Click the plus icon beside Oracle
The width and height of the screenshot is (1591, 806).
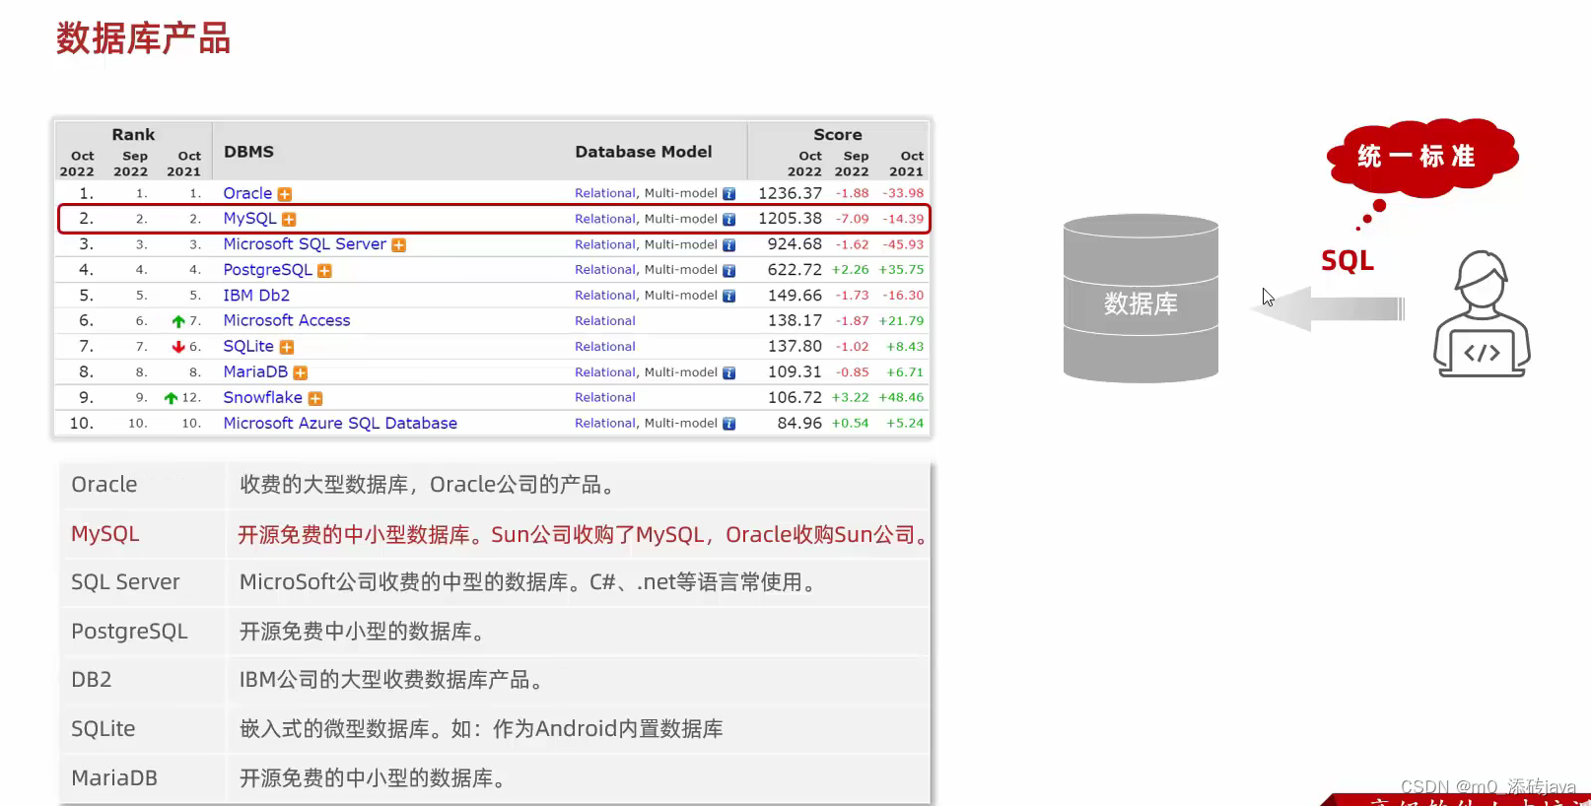click(x=285, y=194)
